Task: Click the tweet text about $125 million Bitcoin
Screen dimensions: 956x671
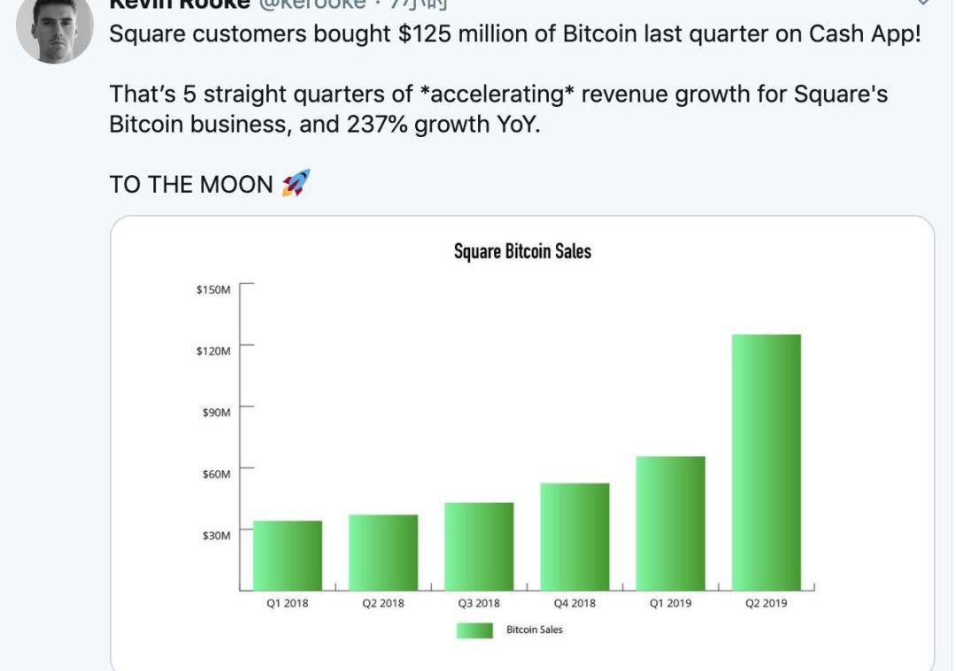Action: click(x=514, y=35)
